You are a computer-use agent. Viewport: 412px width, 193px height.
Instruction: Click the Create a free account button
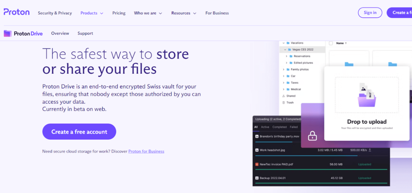pyautogui.click(x=79, y=132)
